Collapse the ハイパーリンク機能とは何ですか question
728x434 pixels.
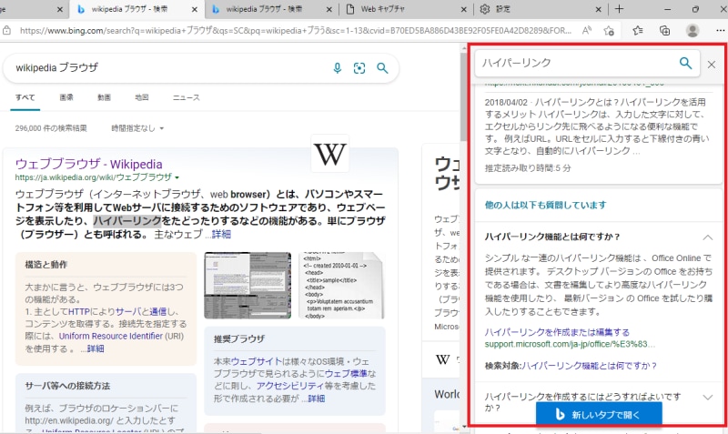[707, 236]
